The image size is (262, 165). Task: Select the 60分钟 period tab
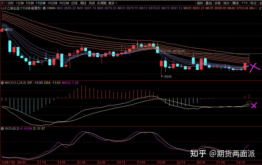(64, 3)
